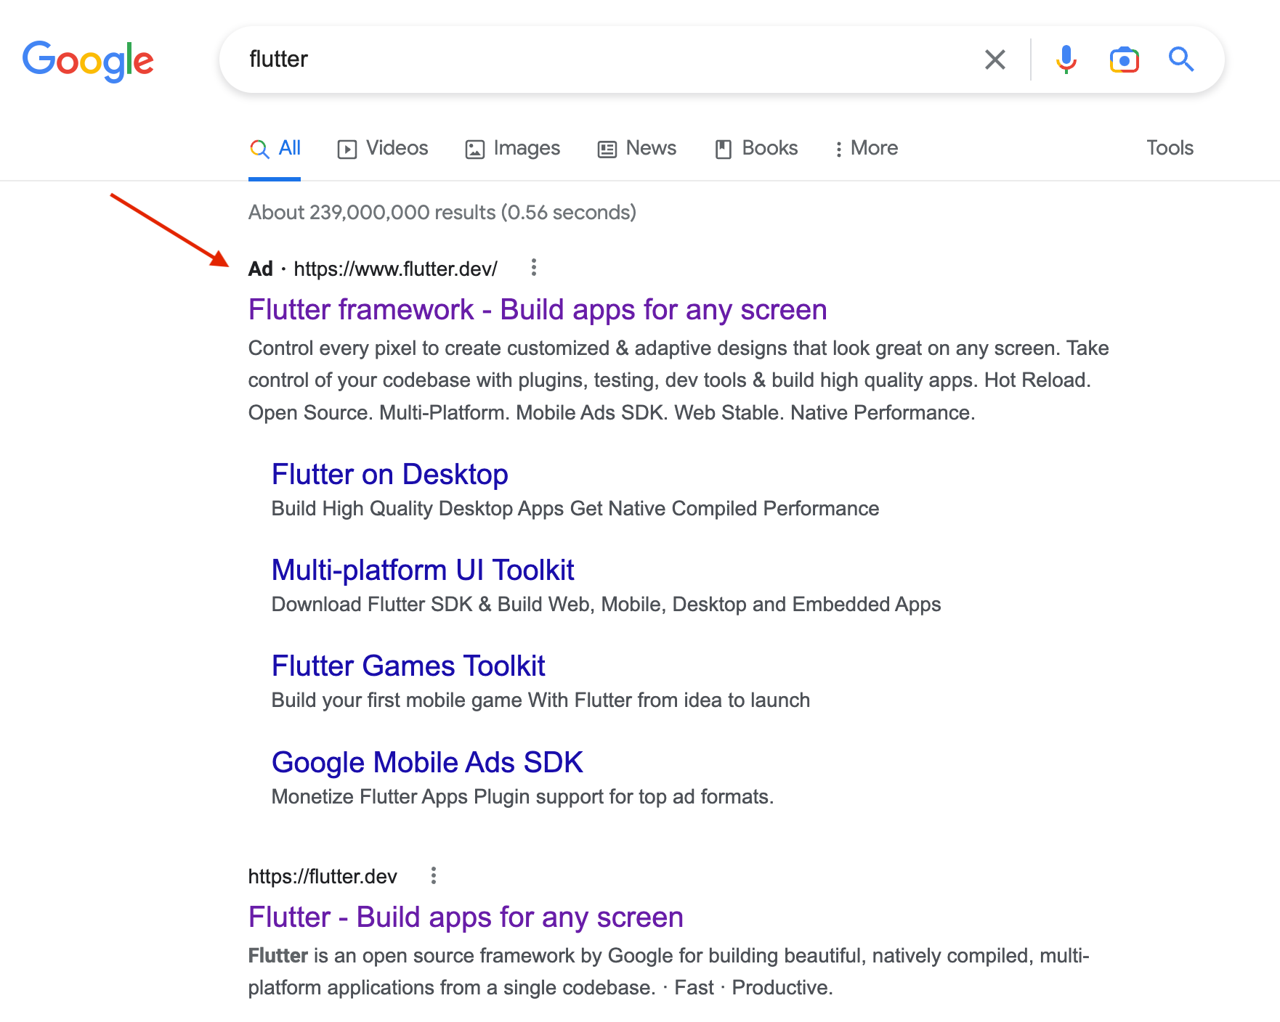Open the Tools search options
Screen dimensions: 1280x1022
[x=1170, y=148]
